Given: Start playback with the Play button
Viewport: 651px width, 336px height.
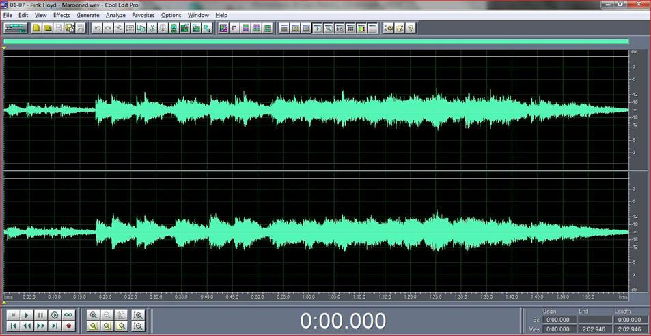Looking at the screenshot, I should 27,315.
